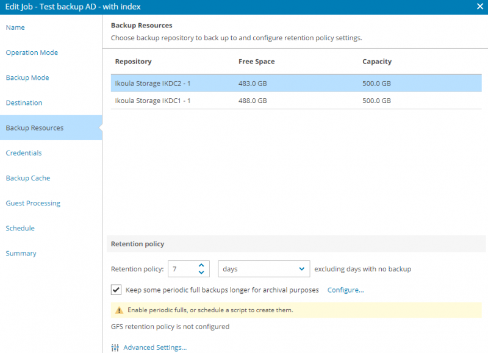Open the Schedule step

coord(20,228)
